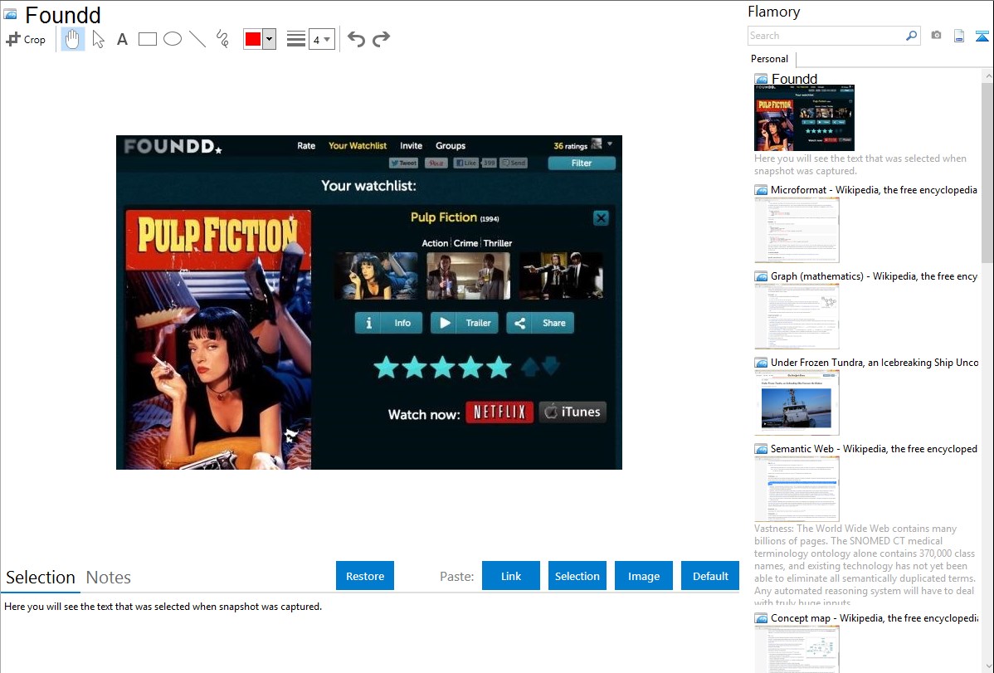Click Invite in Foundd navigation
The image size is (994, 673).
[x=411, y=145]
